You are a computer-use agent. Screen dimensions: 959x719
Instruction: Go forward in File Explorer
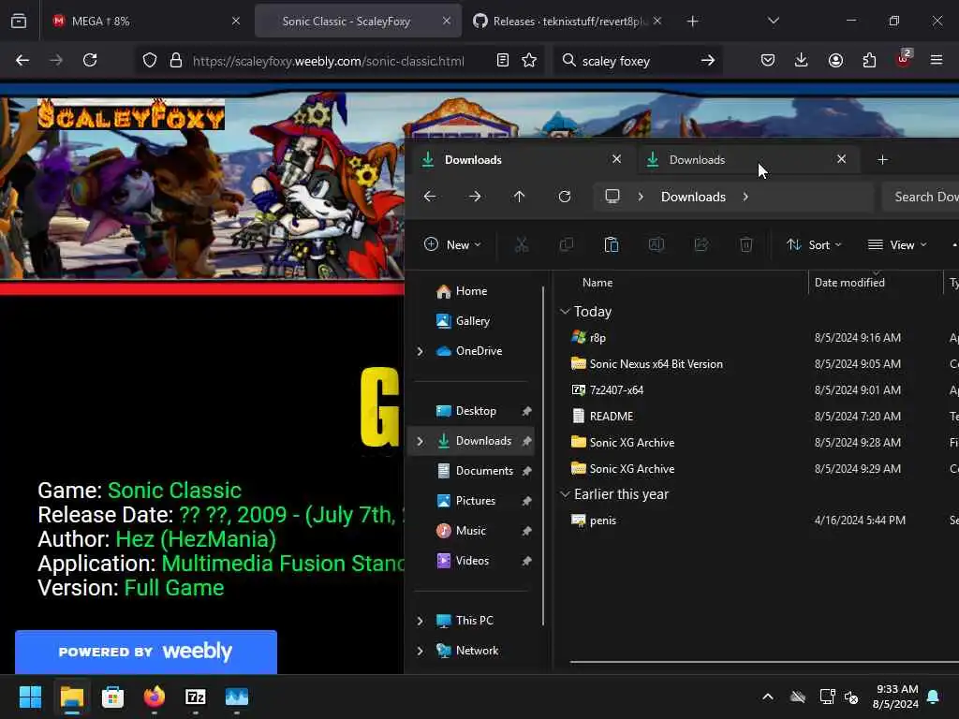(x=475, y=197)
